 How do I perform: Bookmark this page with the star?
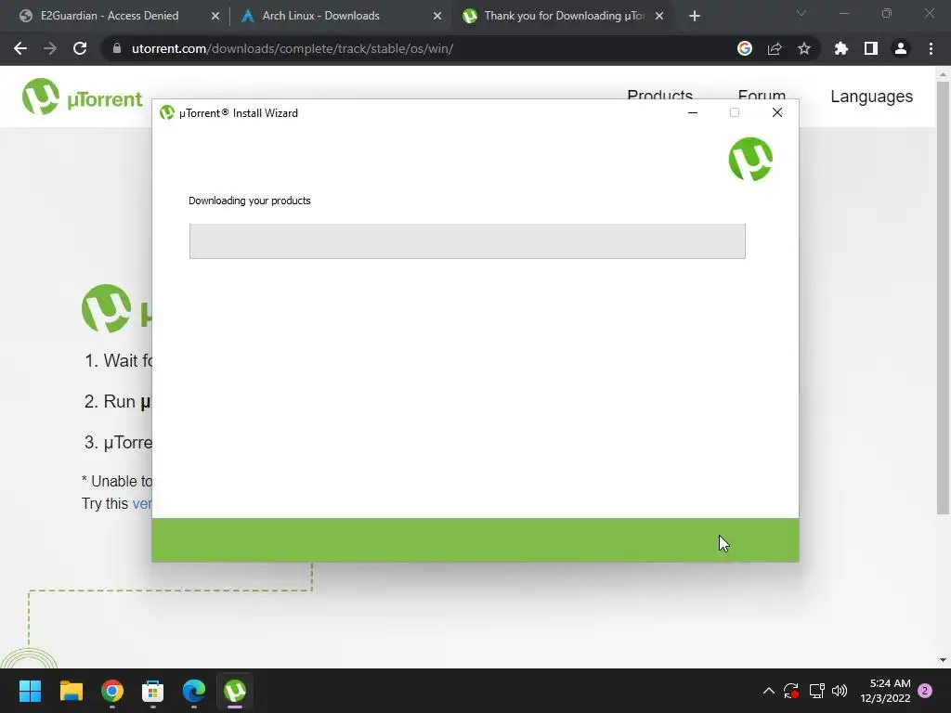pyautogui.click(x=804, y=48)
